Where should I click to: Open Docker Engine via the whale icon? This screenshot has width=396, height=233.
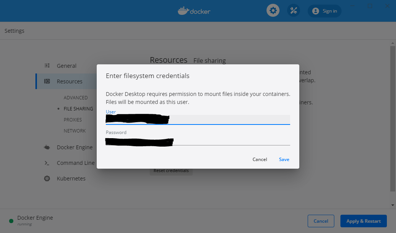[x=47, y=147]
